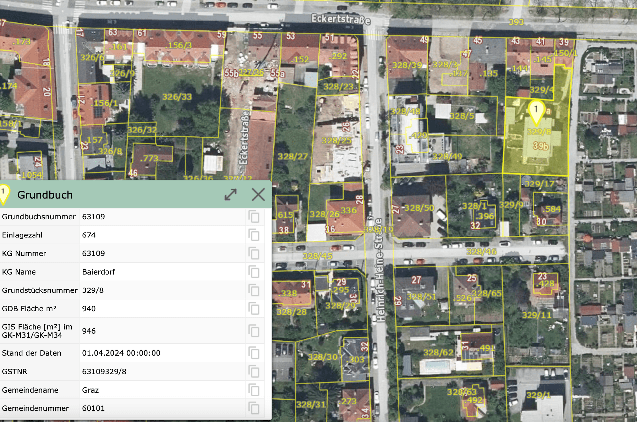637x422 pixels.
Task: Copy the Grundstücksnummer 329/8
Action: pos(254,290)
